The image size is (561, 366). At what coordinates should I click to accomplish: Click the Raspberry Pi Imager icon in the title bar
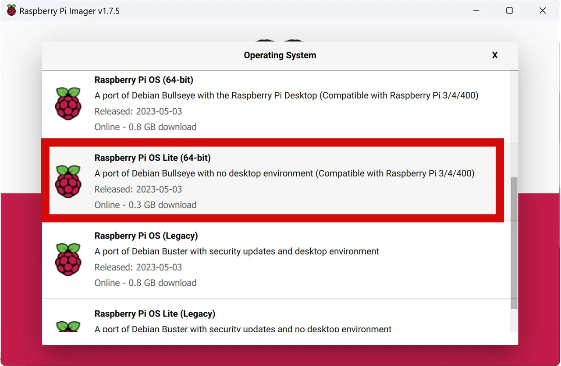pos(11,10)
